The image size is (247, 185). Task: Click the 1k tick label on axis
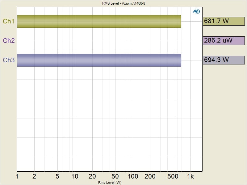(190, 177)
